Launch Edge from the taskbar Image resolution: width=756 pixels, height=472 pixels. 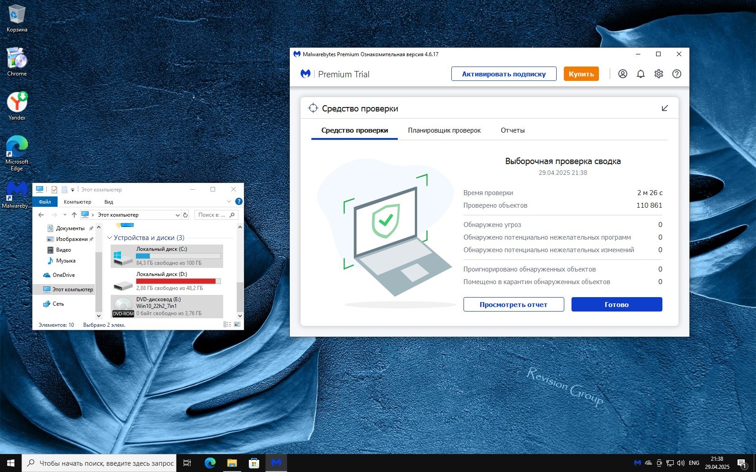click(210, 463)
